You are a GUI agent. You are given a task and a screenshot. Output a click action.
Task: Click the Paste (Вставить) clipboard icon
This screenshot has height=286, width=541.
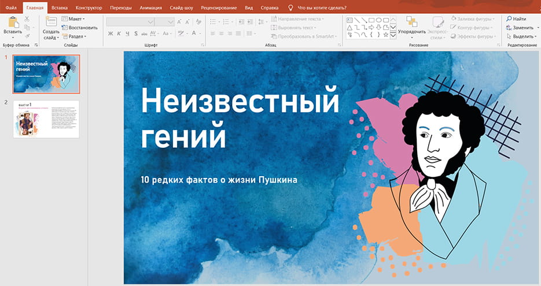(x=13, y=23)
